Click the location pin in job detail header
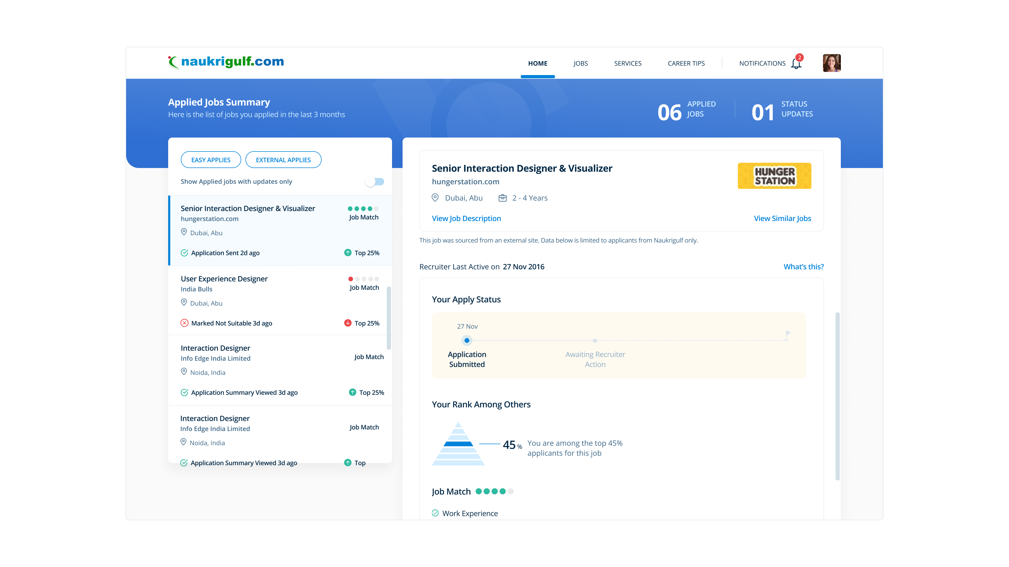This screenshot has width=1009, height=567. coord(435,198)
